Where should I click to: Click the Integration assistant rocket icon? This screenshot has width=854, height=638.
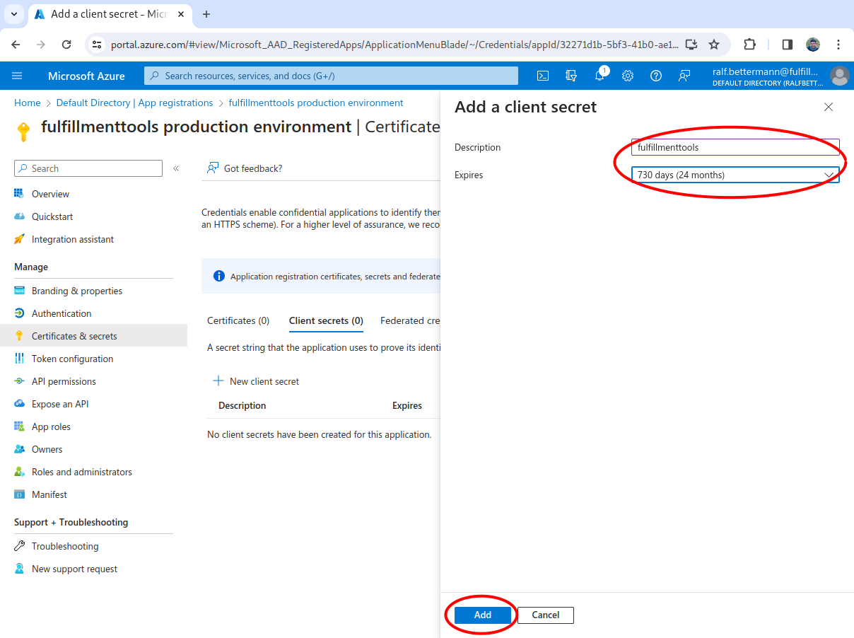(x=19, y=239)
